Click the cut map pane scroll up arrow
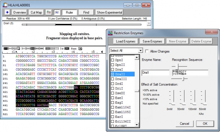This screenshot has height=132, width=220. click(149, 23)
